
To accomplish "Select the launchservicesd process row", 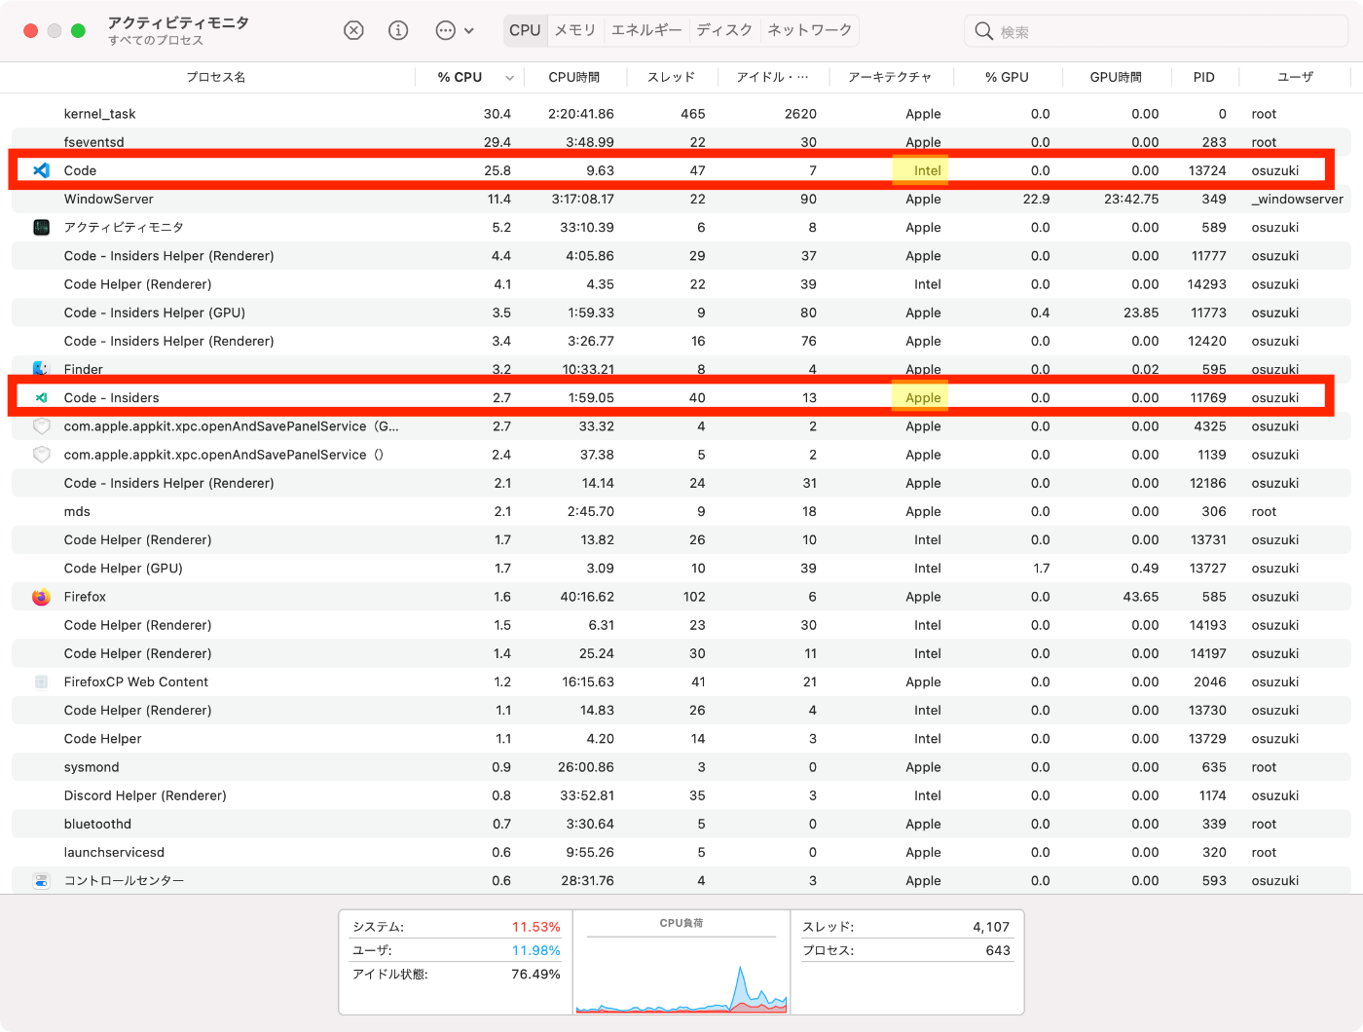I will click(x=681, y=852).
